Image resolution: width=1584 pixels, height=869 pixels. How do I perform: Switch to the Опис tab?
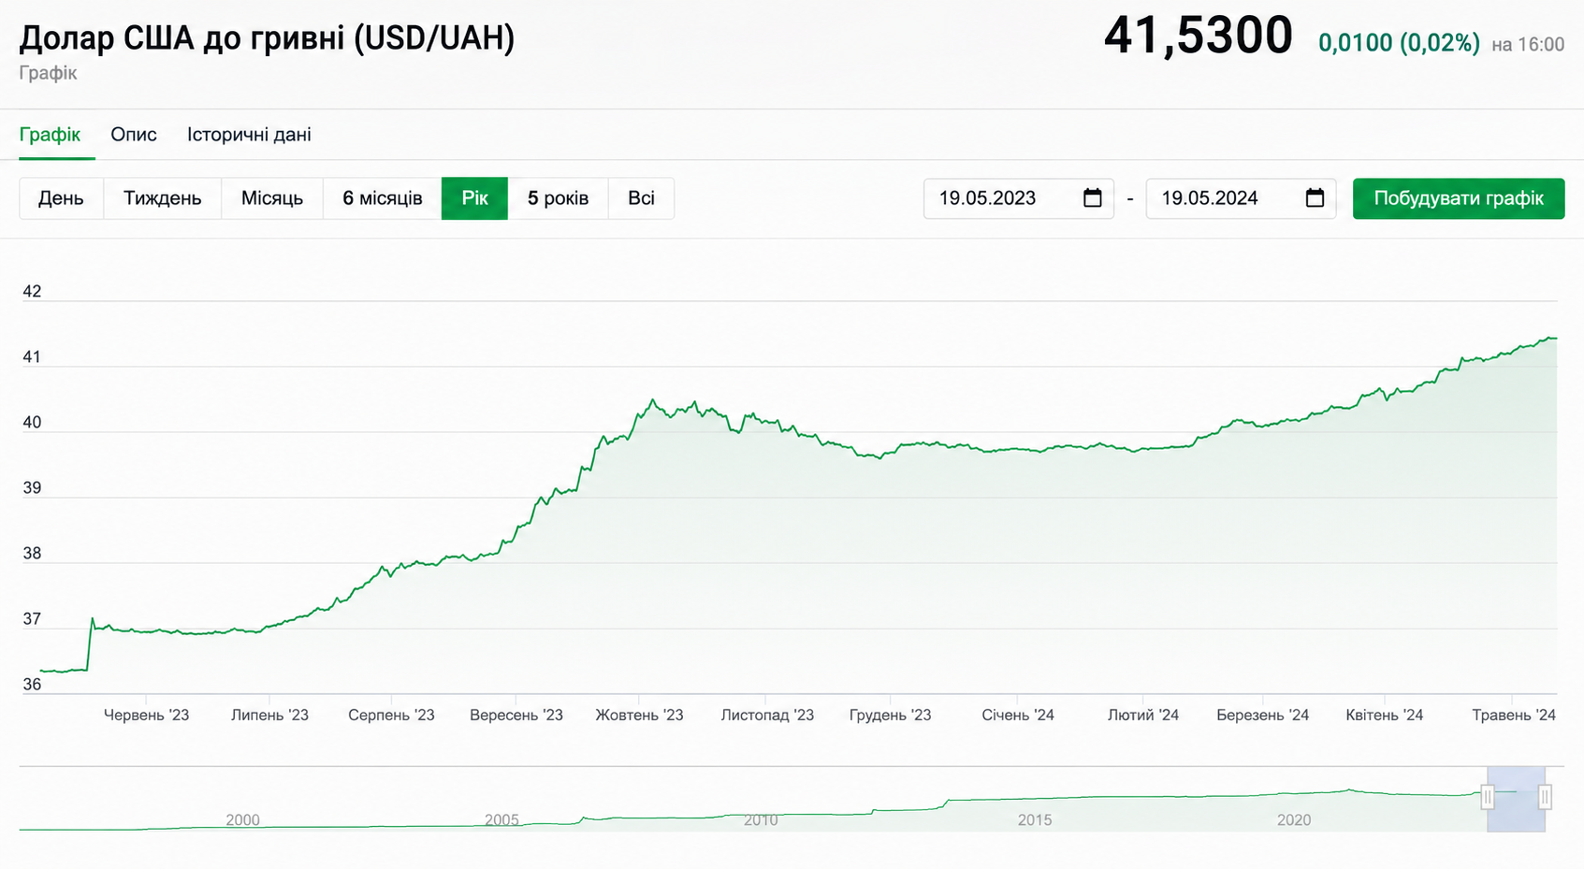point(134,135)
